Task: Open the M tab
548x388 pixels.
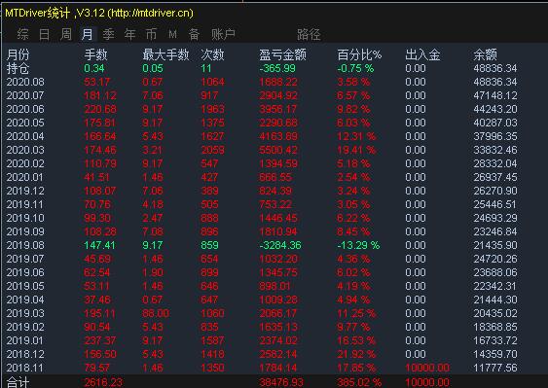Action: (172, 34)
